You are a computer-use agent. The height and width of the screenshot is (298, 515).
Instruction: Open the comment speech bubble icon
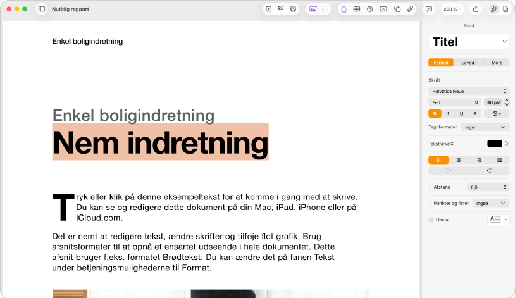(x=429, y=9)
